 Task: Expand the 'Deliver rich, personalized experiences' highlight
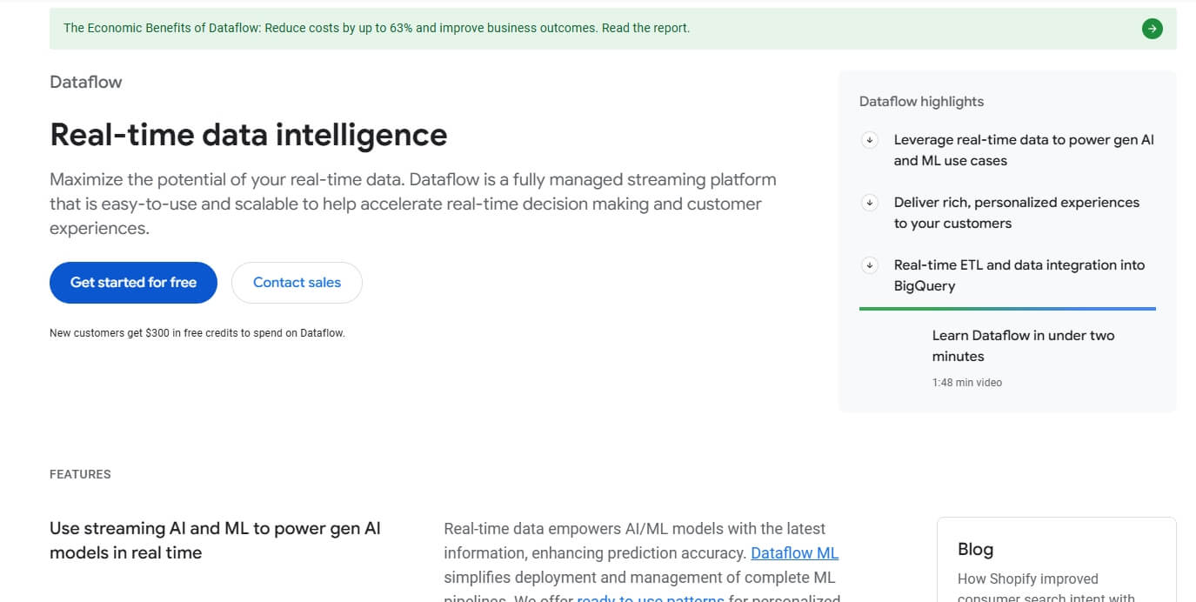(x=1016, y=212)
